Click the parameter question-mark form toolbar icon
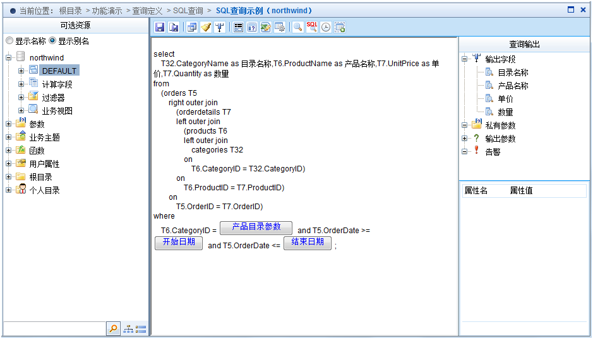This screenshot has width=593, height=339. click(252, 27)
